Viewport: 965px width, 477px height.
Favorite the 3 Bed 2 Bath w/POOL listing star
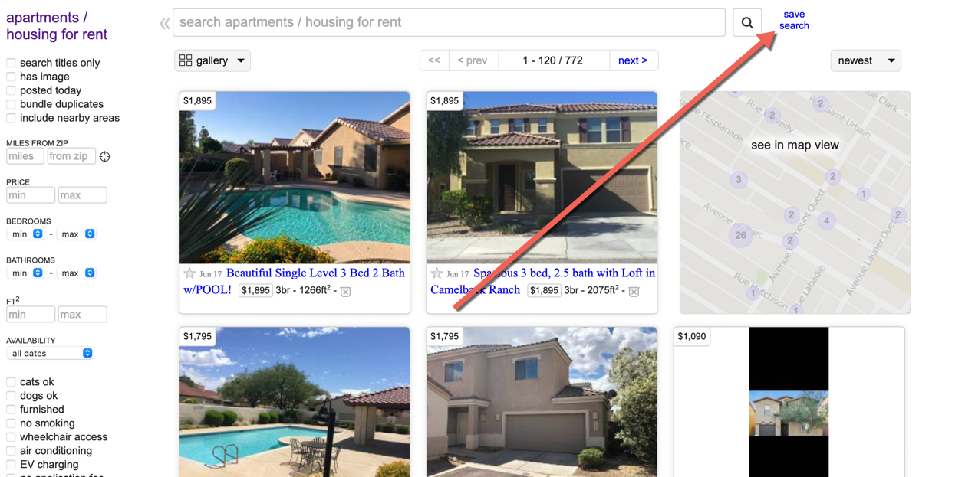coord(189,273)
